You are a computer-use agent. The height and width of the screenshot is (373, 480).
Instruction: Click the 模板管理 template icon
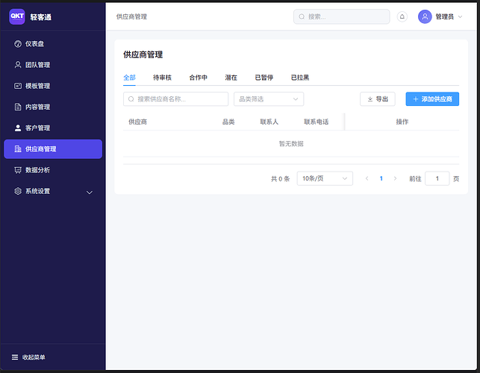tap(18, 86)
